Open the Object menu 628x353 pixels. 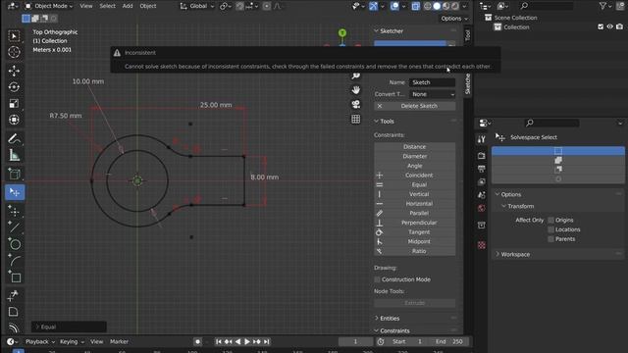click(x=148, y=6)
